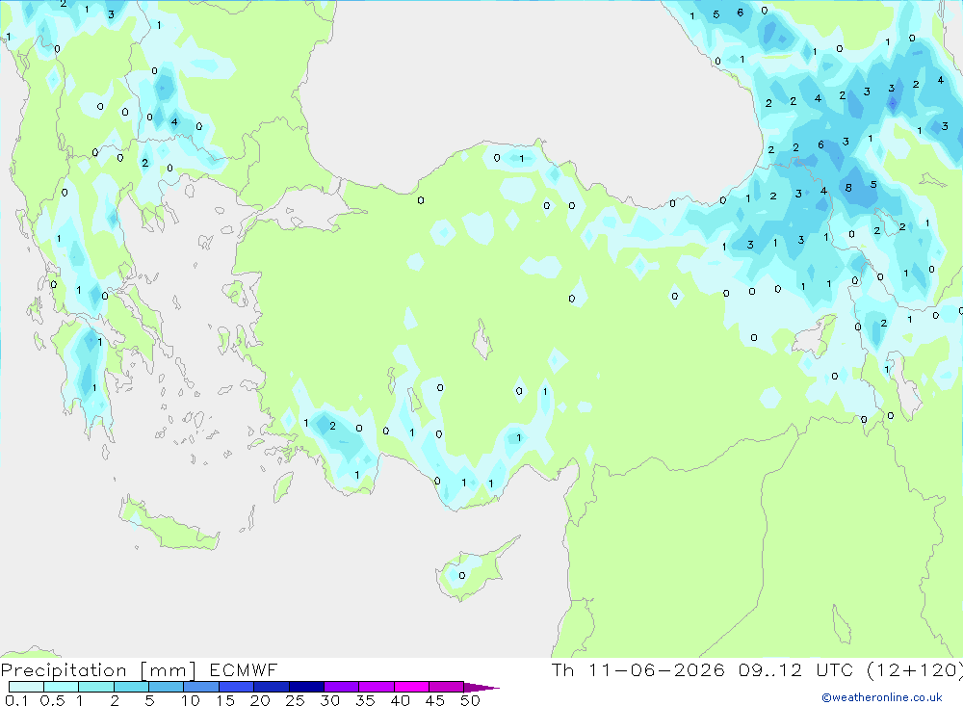Select the Precipitation [mm] ECMWF title

pos(139,670)
